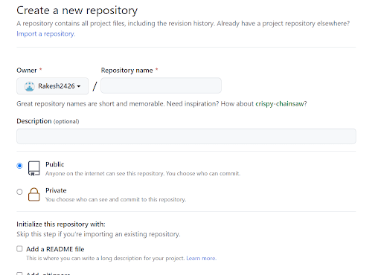The image size is (381, 275).
Task: Click the Rakesh2426 avatar icon
Action: tap(29, 86)
